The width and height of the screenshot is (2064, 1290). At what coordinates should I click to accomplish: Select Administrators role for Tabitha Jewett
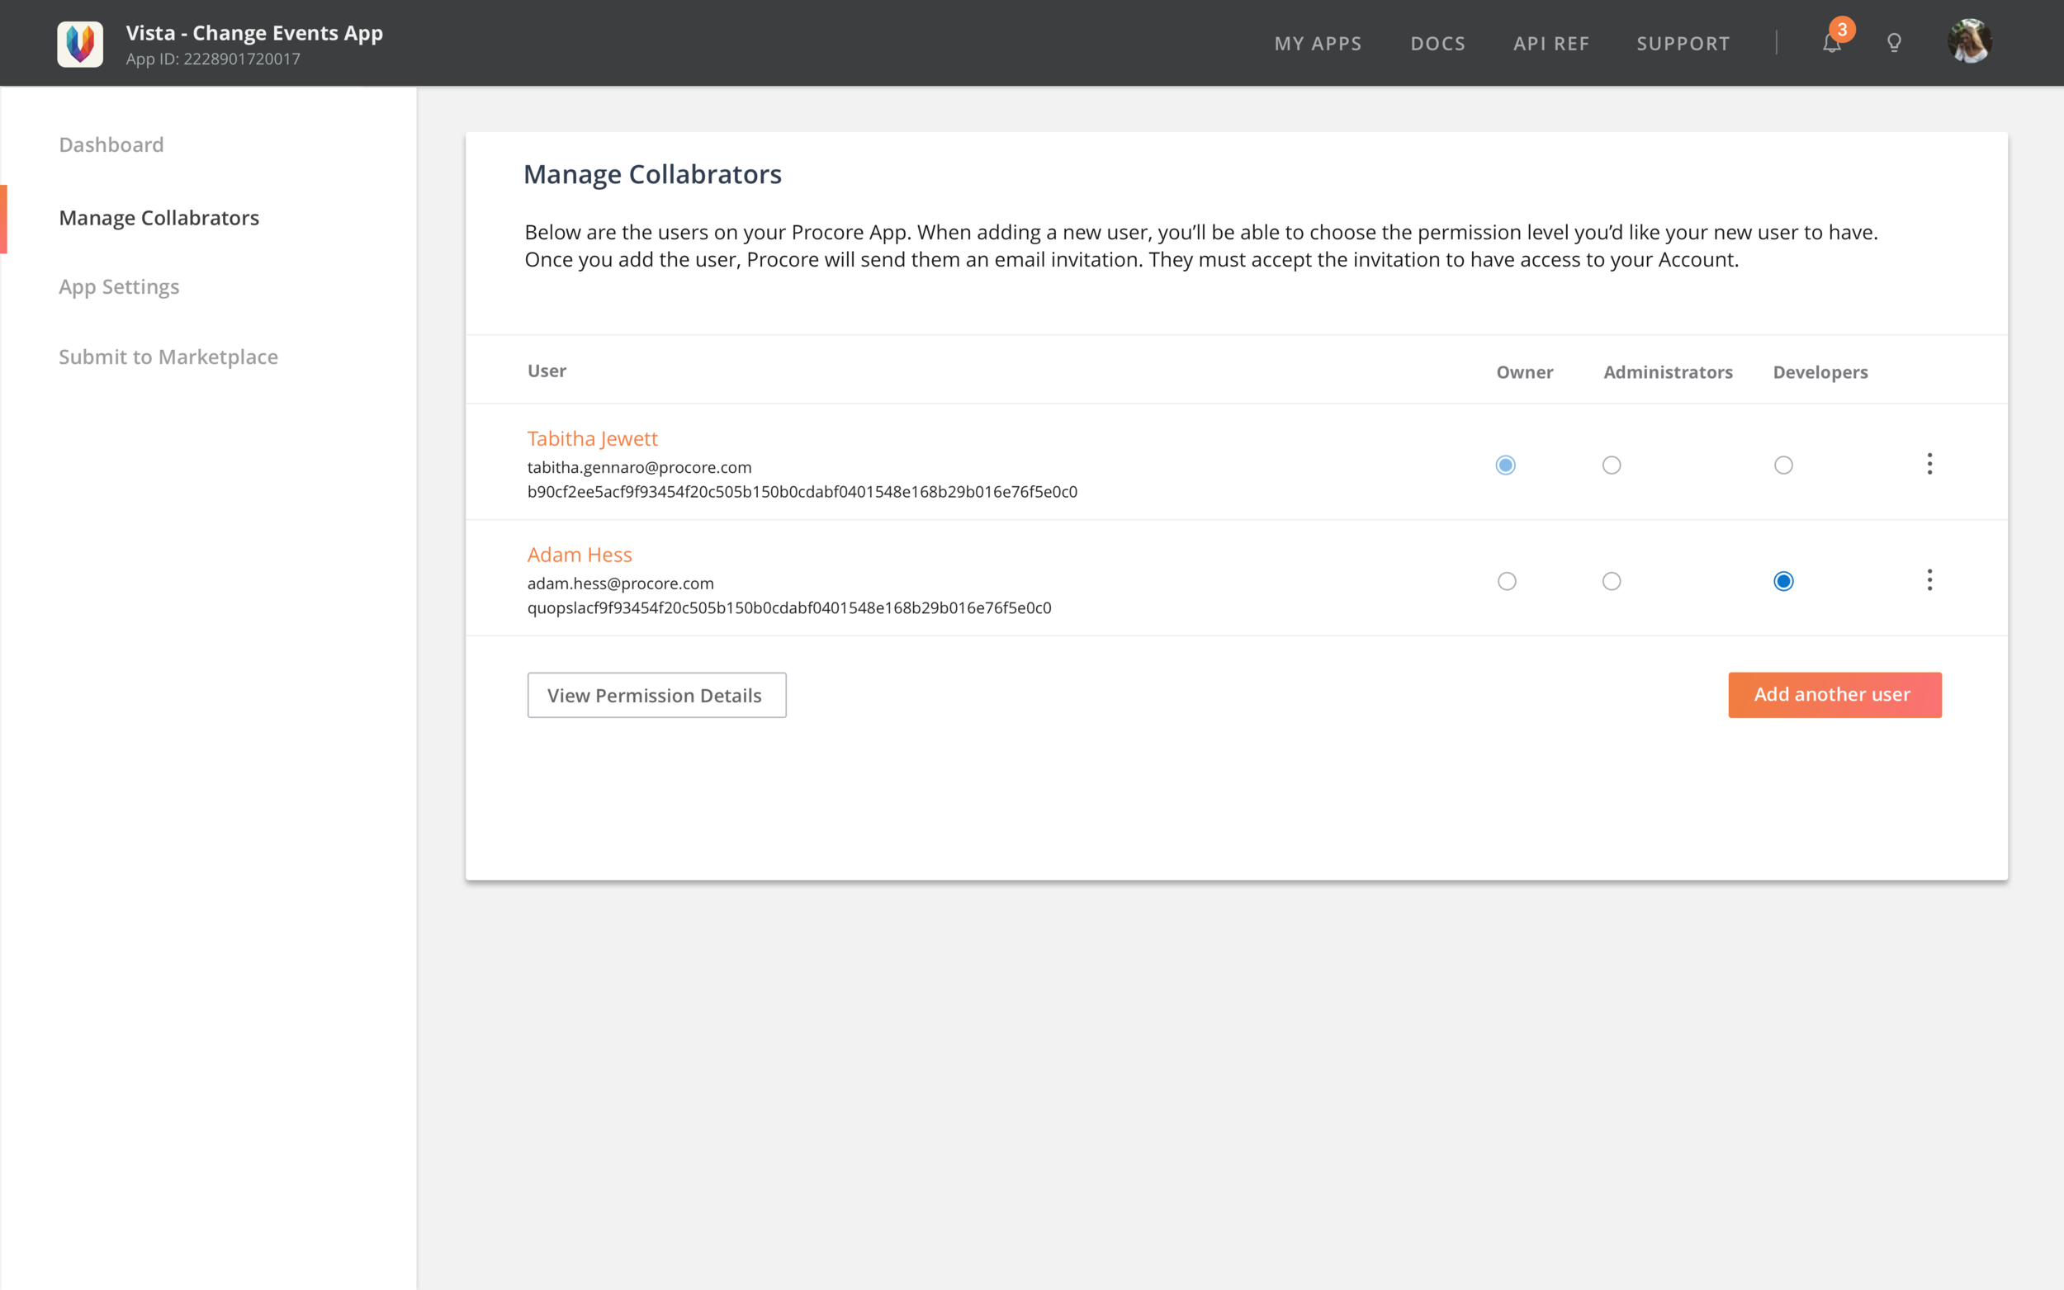coord(1611,465)
